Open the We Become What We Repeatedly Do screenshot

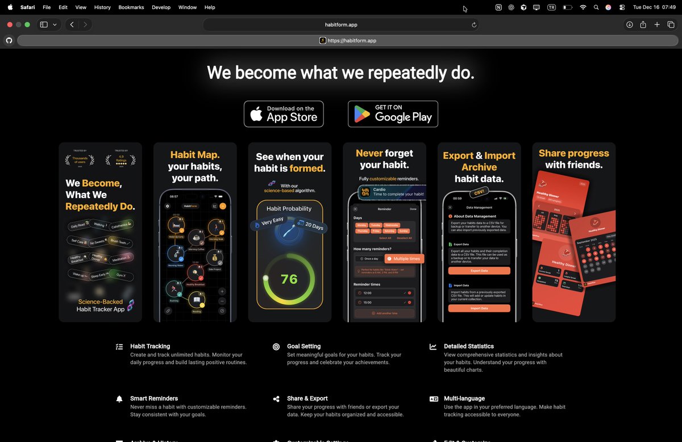101,232
